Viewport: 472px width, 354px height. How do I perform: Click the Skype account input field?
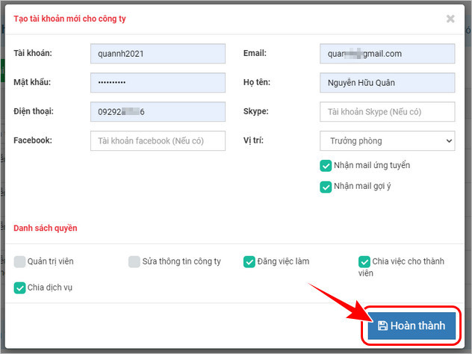pyautogui.click(x=387, y=111)
